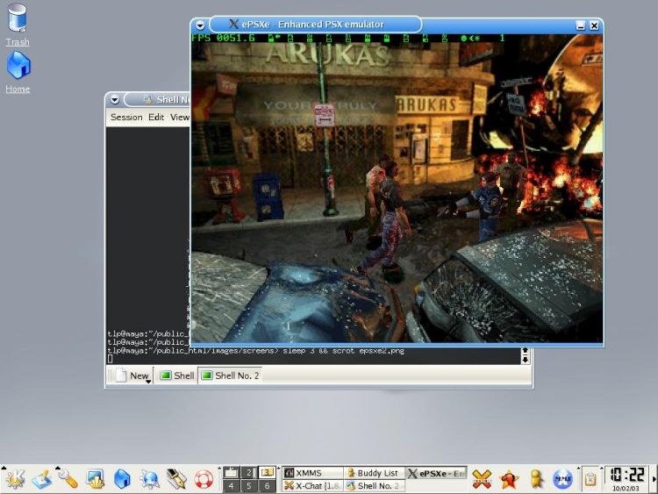Image resolution: width=658 pixels, height=494 pixels.
Task: Open ePSXe window menu button
Action: click(200, 25)
